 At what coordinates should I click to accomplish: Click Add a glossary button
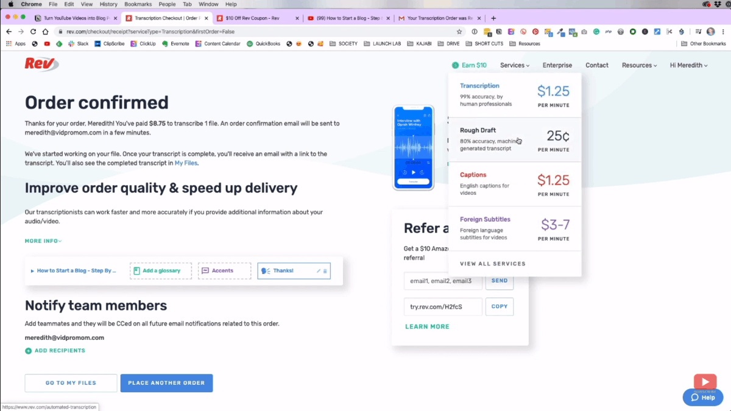[161, 271]
